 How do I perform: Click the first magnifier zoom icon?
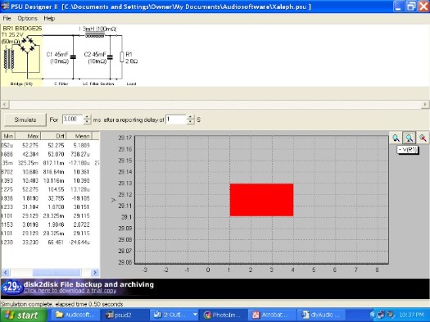tap(396, 138)
